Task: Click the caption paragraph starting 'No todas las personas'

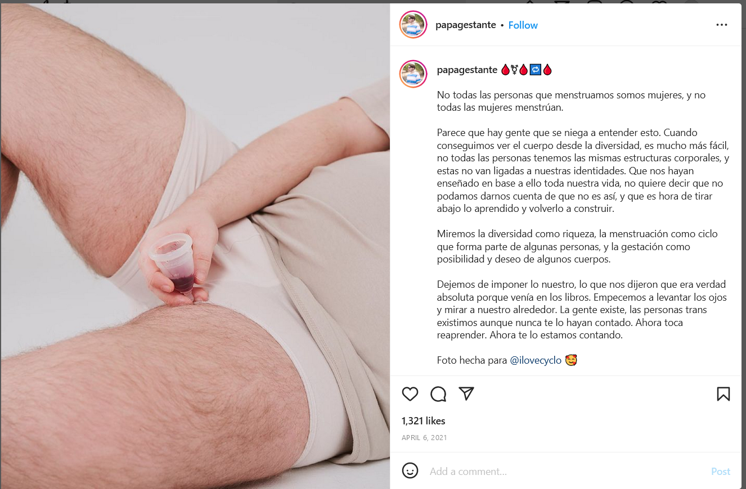Action: point(571,101)
